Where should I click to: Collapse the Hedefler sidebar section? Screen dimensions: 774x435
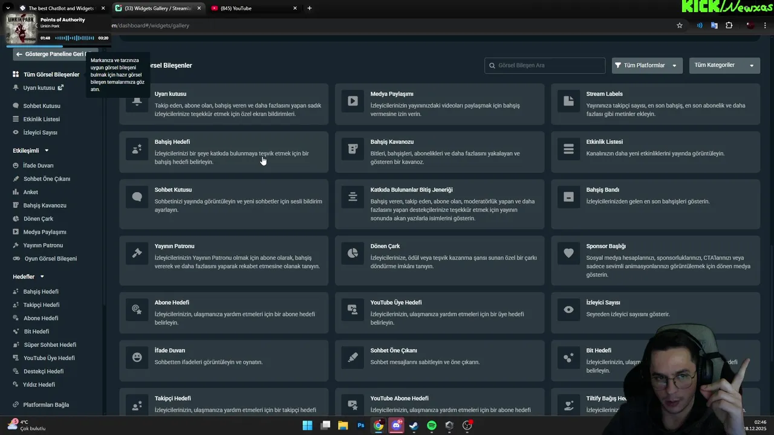(x=28, y=277)
